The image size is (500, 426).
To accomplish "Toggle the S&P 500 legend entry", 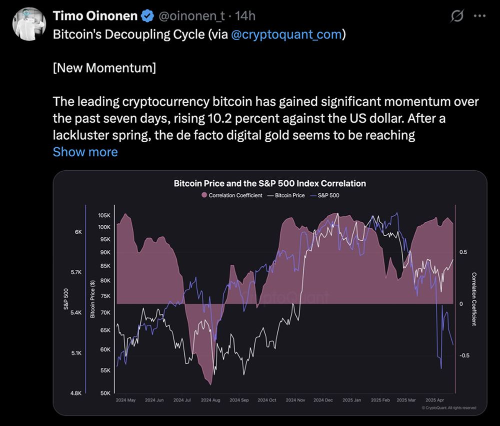I will tap(324, 195).
